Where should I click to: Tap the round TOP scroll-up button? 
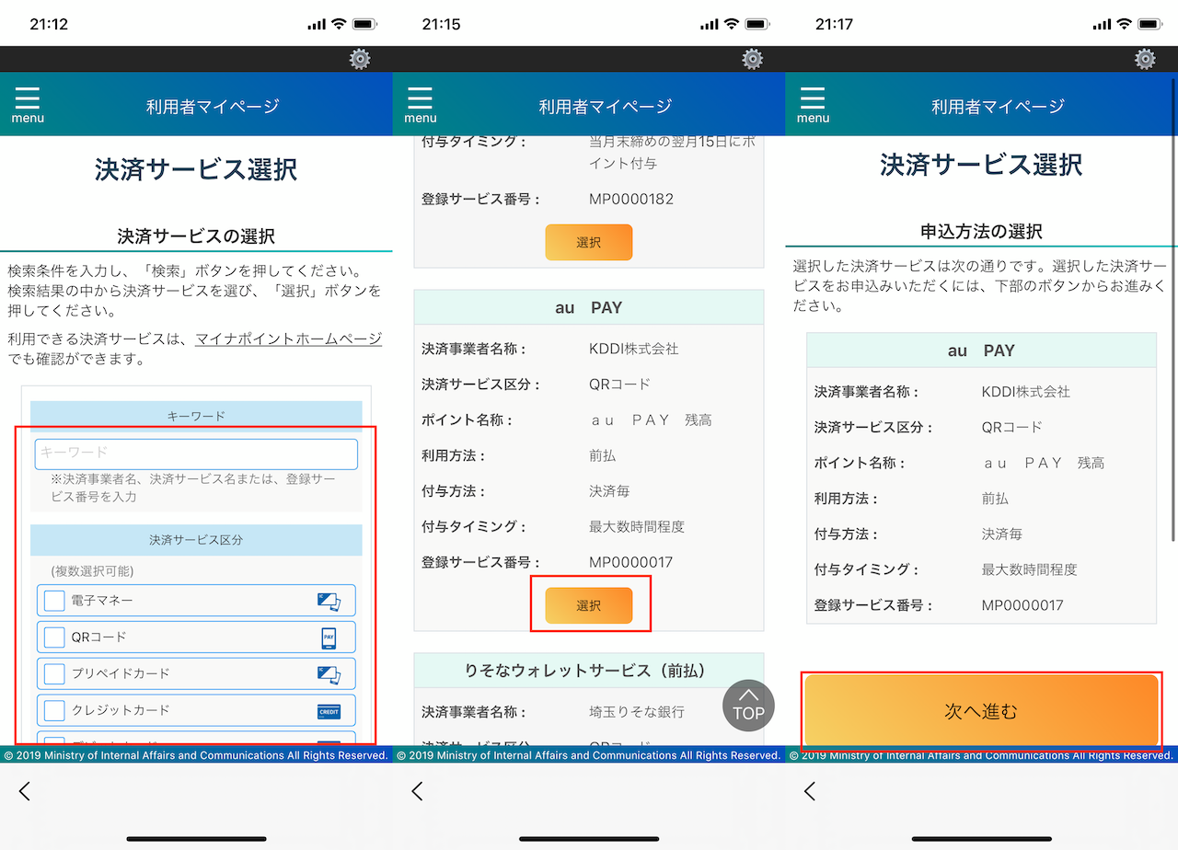pos(748,705)
